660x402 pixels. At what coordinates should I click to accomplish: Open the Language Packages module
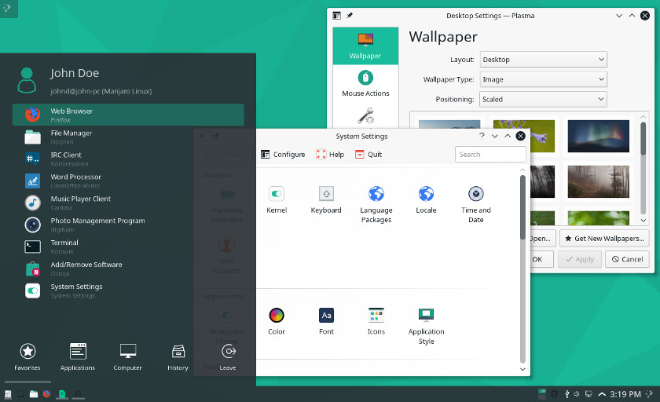pos(376,204)
